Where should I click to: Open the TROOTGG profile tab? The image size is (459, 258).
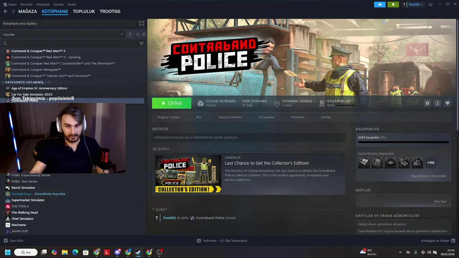point(110,11)
